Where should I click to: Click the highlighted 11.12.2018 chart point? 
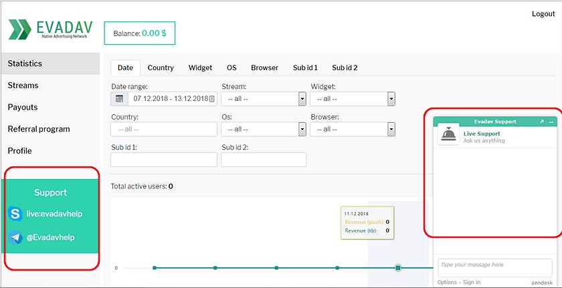pyautogui.click(x=398, y=267)
